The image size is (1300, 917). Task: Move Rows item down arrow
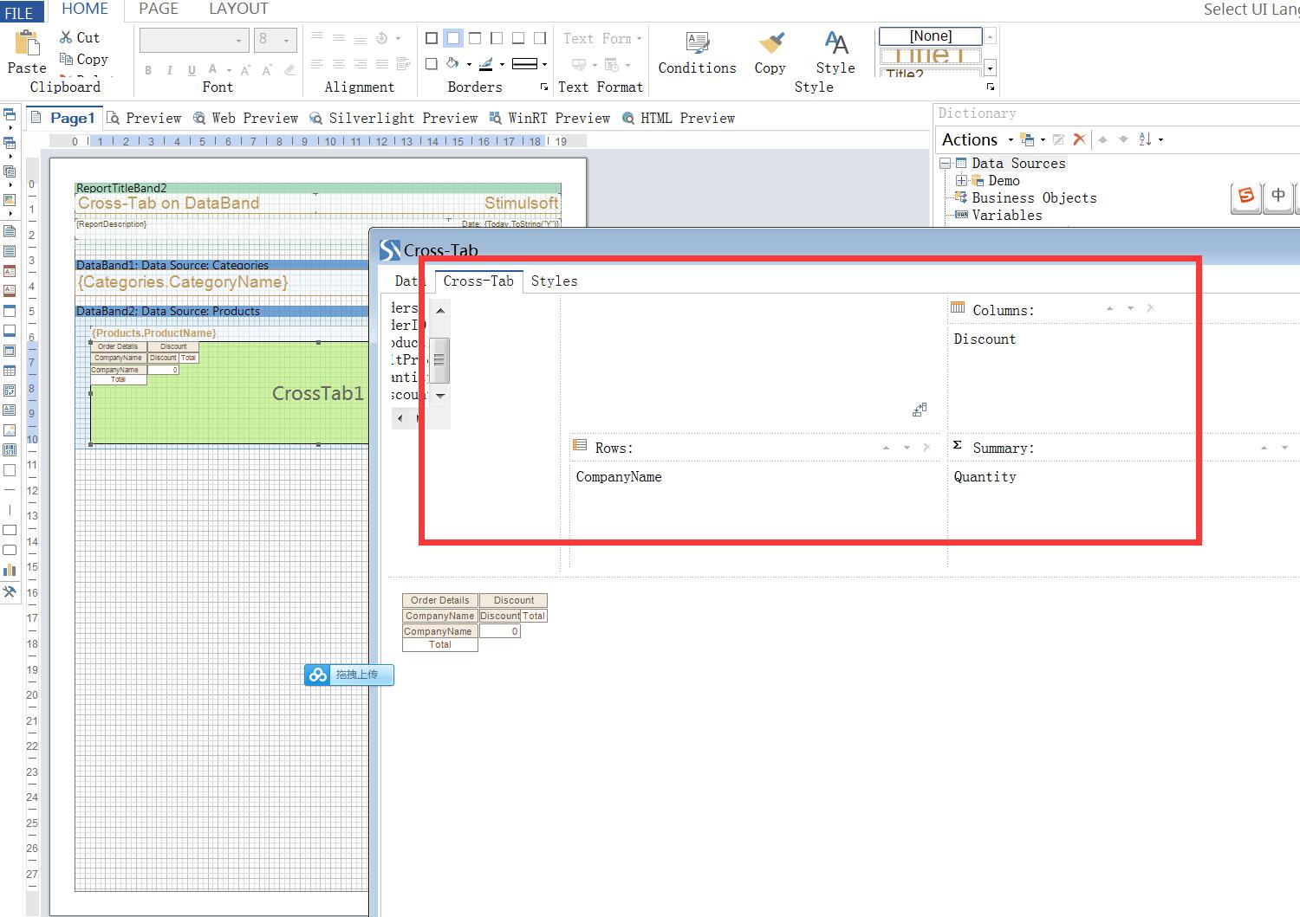click(907, 448)
